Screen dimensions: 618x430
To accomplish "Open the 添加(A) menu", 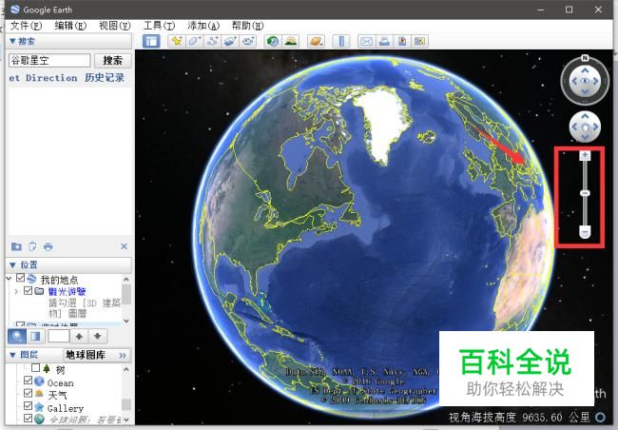I will point(203,26).
